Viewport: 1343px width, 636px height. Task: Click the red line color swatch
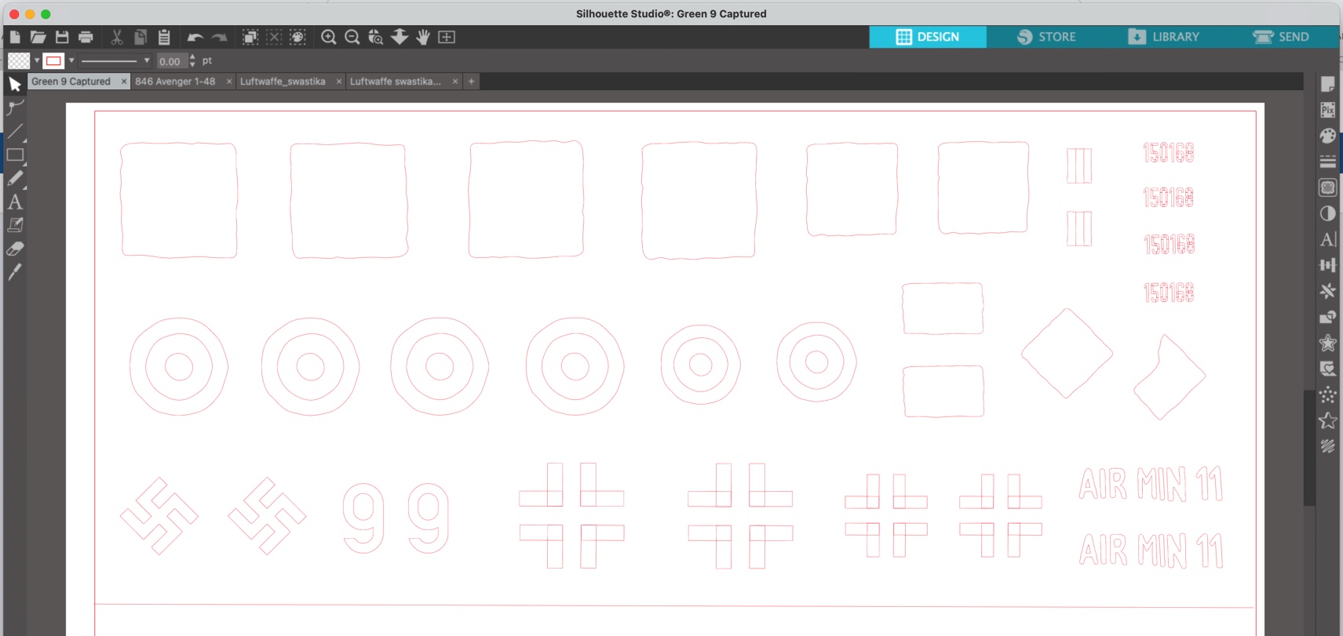pos(53,60)
